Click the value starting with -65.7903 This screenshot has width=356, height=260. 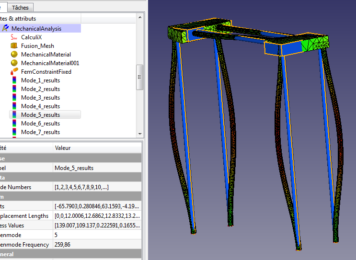click(97, 206)
